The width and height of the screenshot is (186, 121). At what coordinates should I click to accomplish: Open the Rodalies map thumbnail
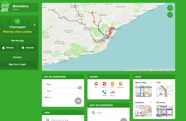pyautogui.click(x=143, y=111)
